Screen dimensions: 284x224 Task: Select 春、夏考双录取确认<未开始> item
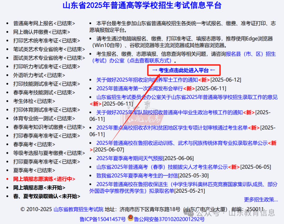pos(47,196)
